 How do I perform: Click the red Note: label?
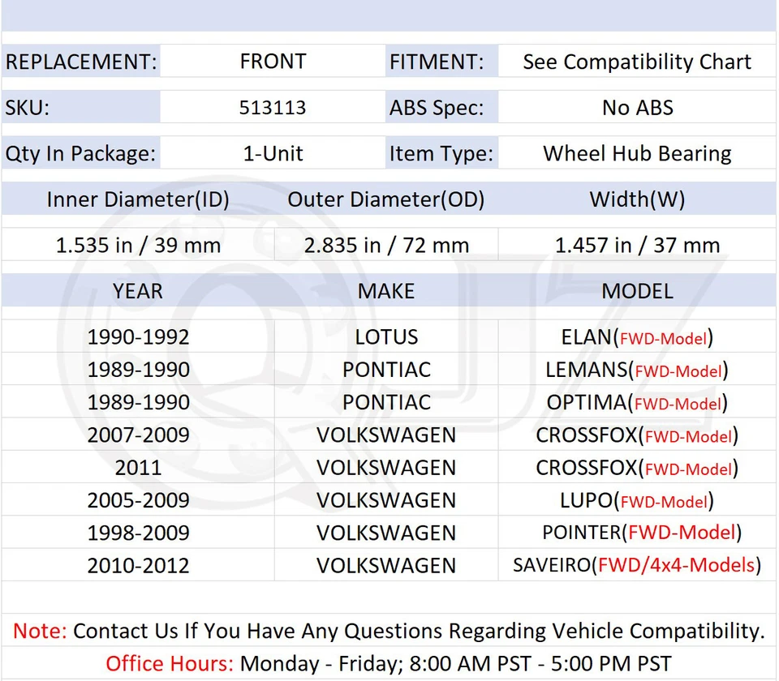40,632
